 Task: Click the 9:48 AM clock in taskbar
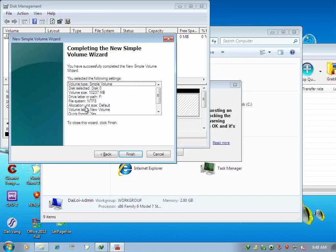click(319, 247)
